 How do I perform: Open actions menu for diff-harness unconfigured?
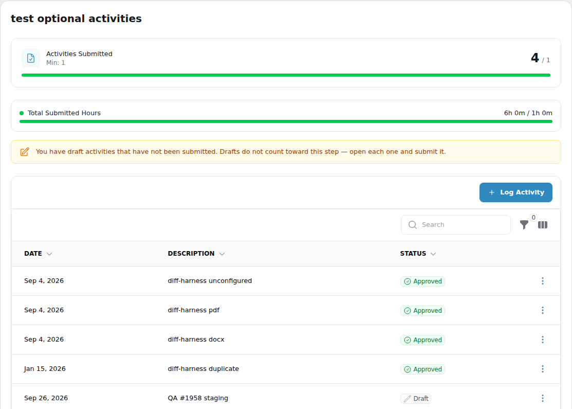click(543, 281)
